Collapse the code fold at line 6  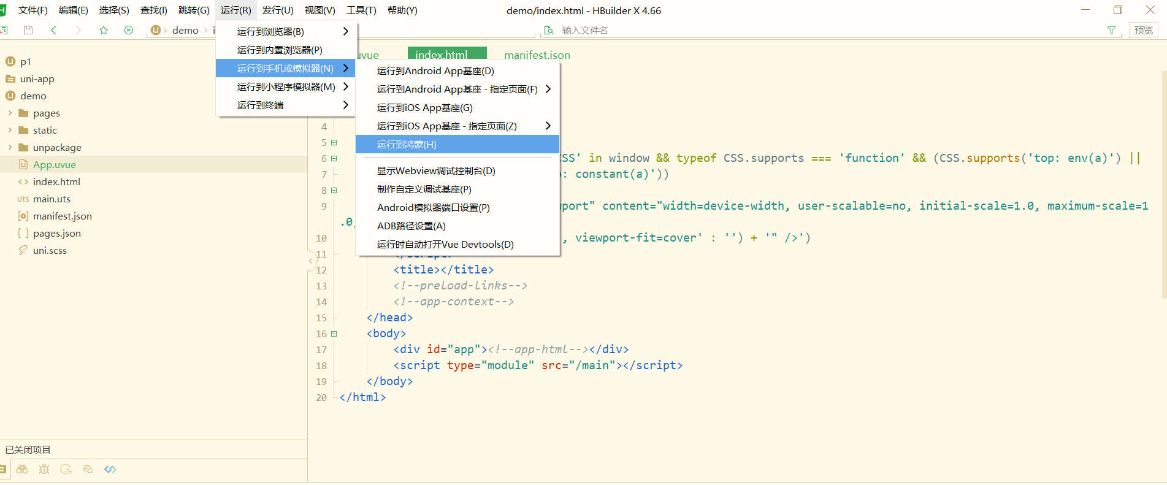[x=334, y=158]
